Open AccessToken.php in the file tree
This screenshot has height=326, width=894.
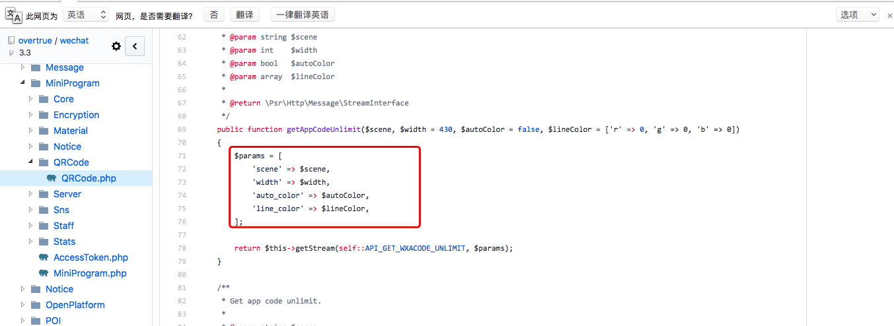point(91,257)
